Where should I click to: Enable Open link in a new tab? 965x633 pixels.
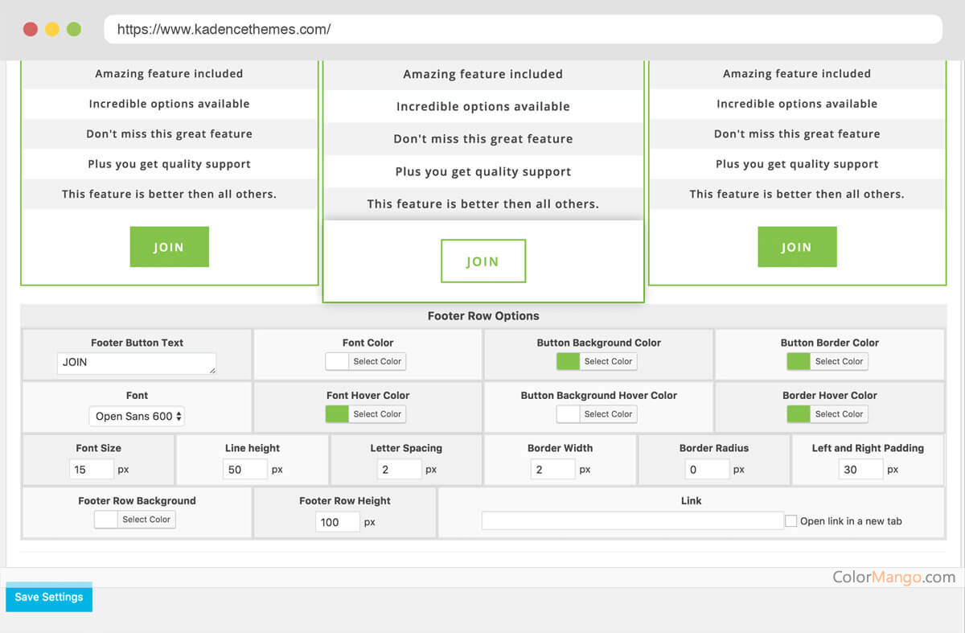[790, 520]
